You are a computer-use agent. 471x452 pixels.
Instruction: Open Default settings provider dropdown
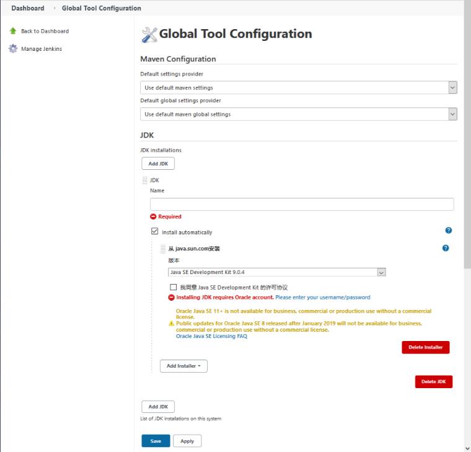(x=299, y=87)
